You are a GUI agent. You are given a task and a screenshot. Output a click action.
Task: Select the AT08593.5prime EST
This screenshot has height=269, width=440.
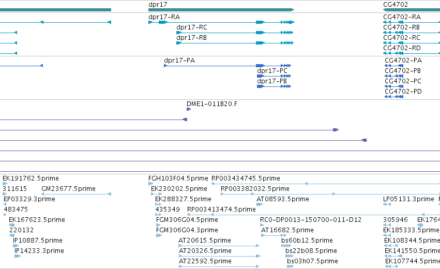point(283,199)
